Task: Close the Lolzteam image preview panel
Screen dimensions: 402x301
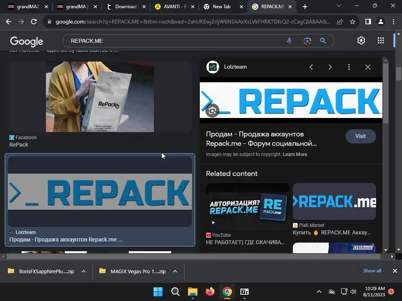Action: point(367,67)
